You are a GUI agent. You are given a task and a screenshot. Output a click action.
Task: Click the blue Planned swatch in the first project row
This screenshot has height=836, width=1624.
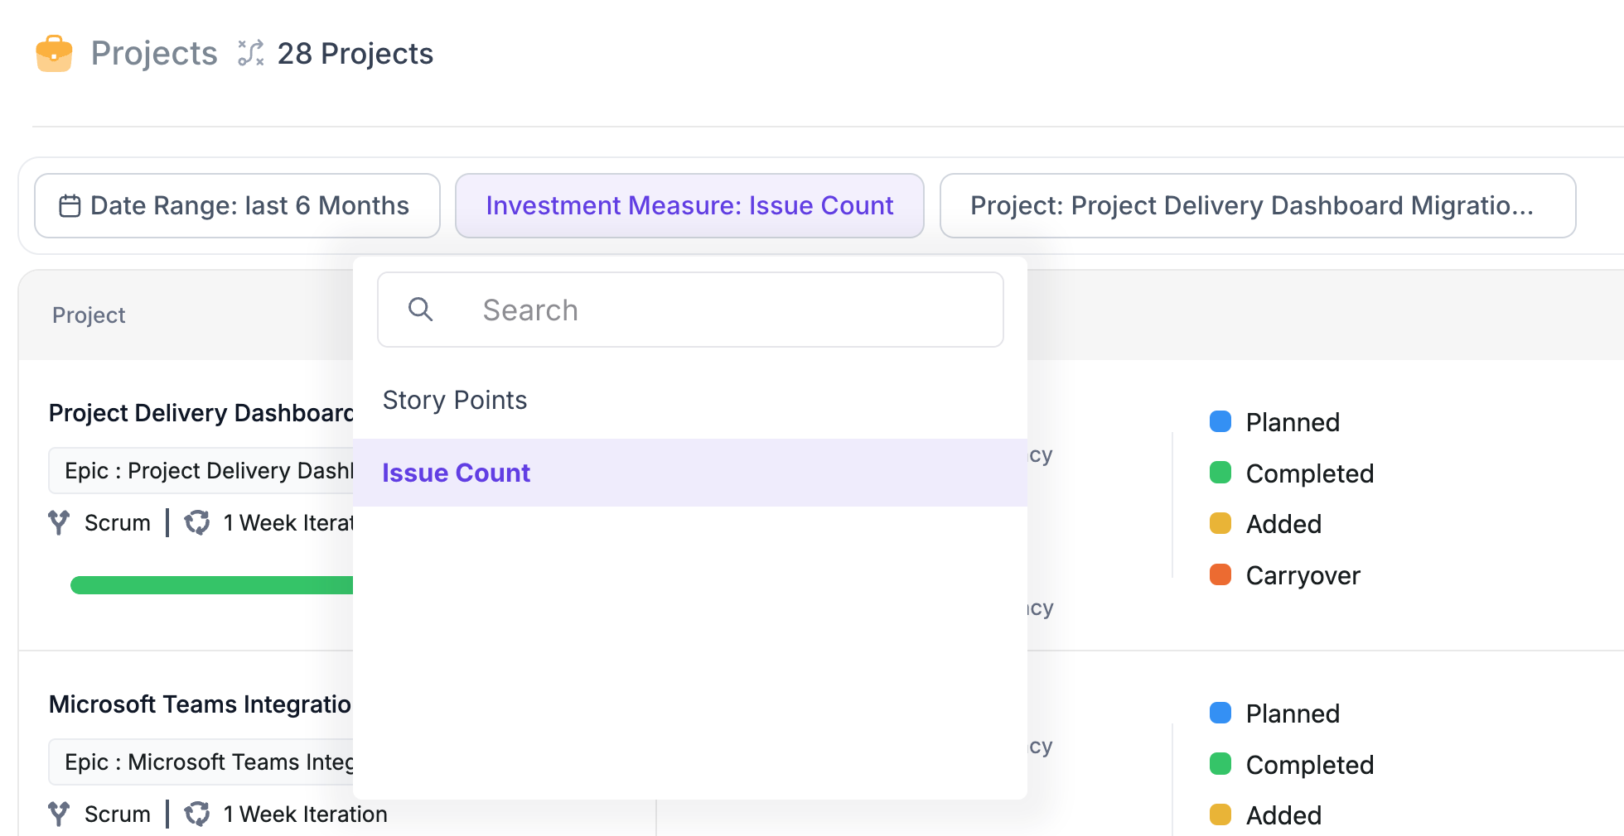(1220, 421)
